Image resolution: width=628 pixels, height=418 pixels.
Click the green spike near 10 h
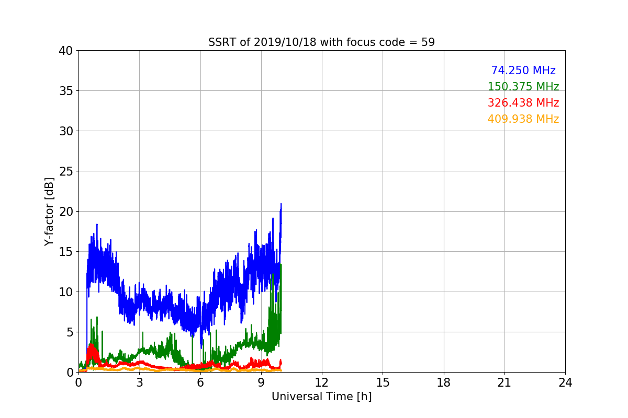pos(281,264)
